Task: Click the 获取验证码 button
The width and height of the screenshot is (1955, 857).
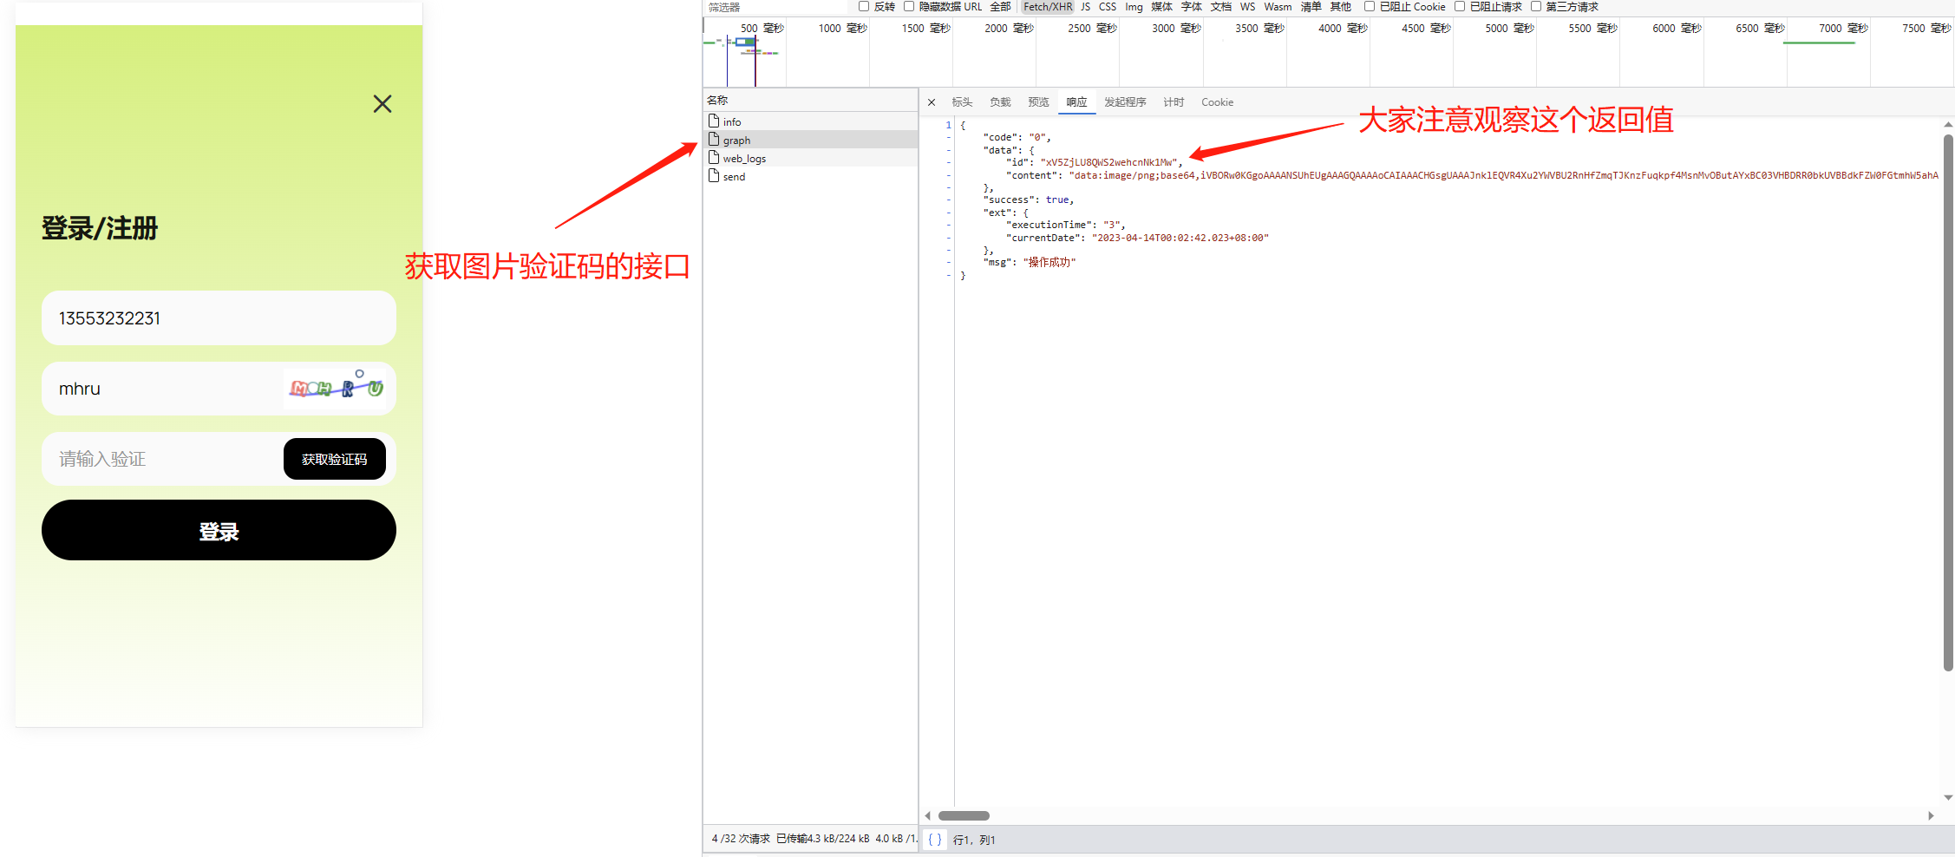Action: pyautogui.click(x=335, y=459)
